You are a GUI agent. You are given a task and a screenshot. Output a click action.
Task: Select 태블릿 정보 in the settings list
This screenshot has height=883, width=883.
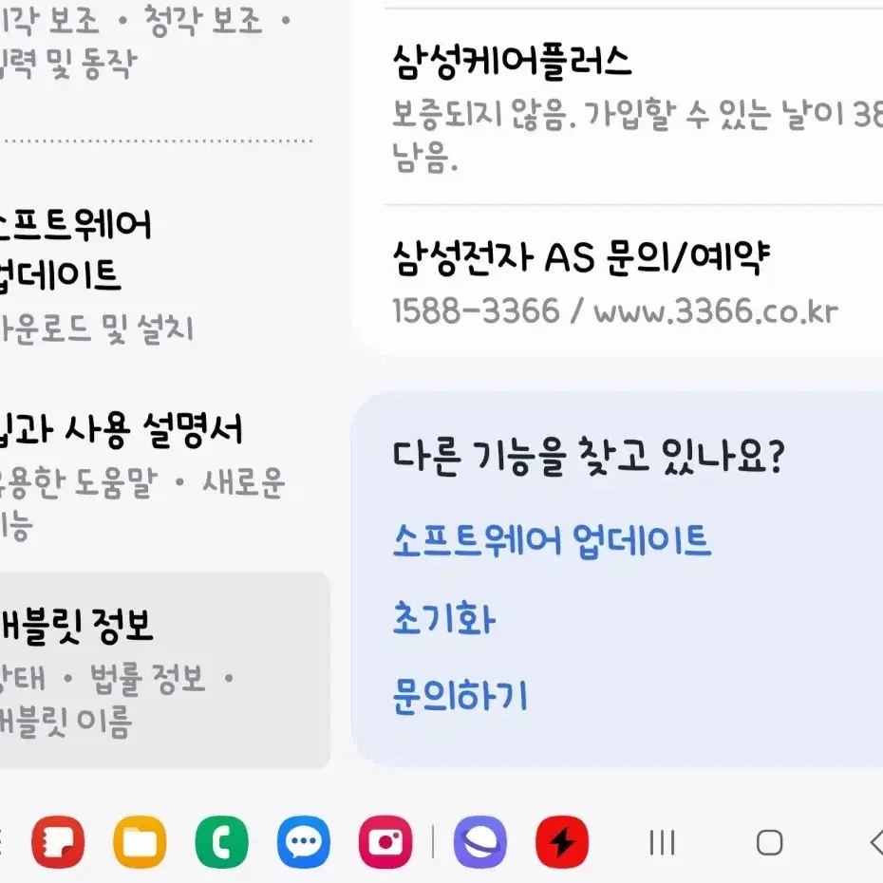[x=164, y=670]
